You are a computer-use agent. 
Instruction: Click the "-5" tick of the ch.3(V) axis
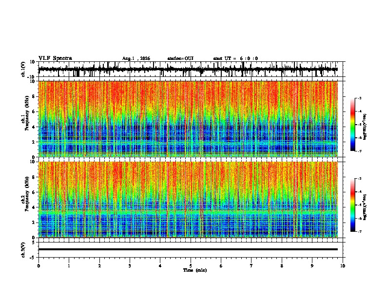click(33, 258)
